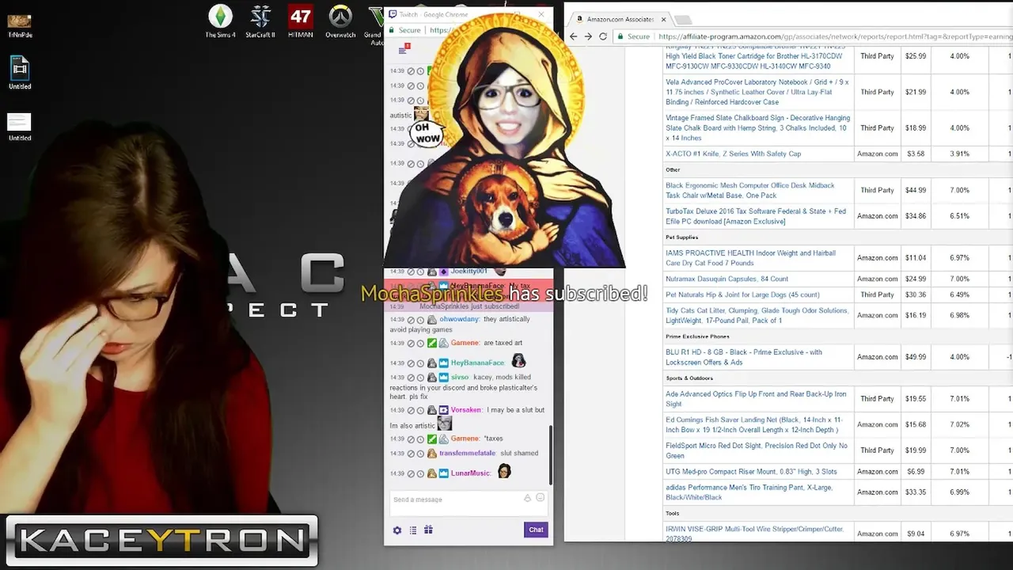Open transfemmefatale's username in chat
This screenshot has height=570, width=1013.
pyautogui.click(x=468, y=454)
